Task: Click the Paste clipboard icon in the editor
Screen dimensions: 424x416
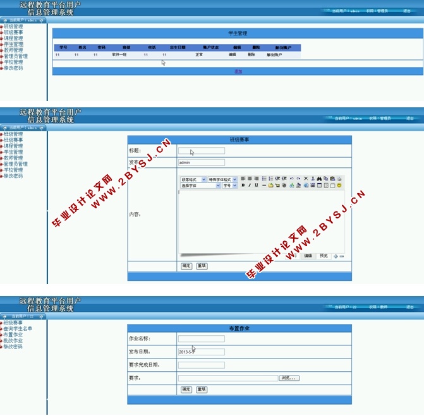Action: (332, 179)
